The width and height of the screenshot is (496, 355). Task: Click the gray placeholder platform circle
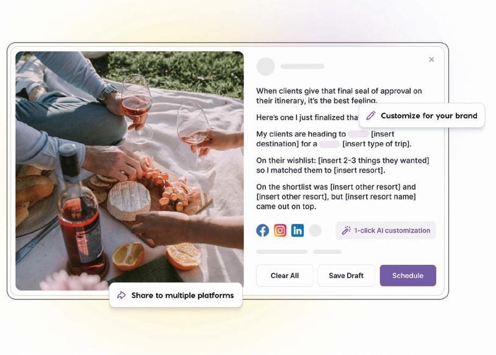click(315, 231)
